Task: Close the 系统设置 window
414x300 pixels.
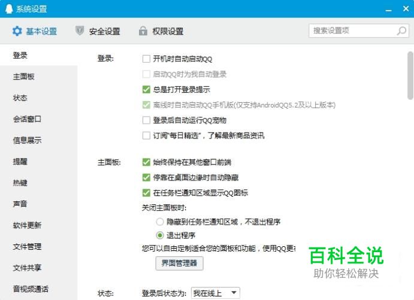Action: pyautogui.click(x=406, y=9)
